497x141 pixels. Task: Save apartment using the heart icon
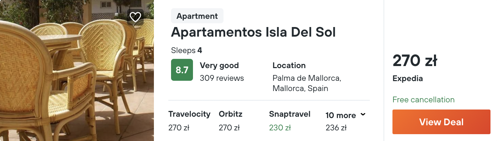[135, 17]
